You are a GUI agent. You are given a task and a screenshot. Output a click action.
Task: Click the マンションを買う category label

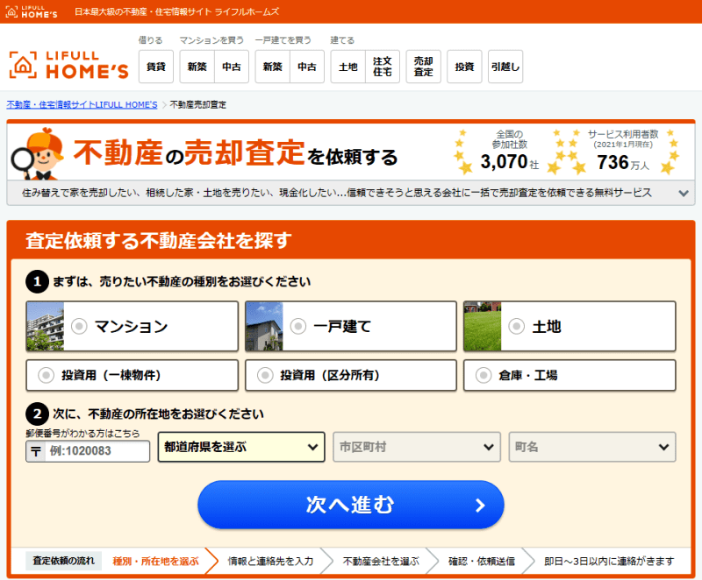211,40
